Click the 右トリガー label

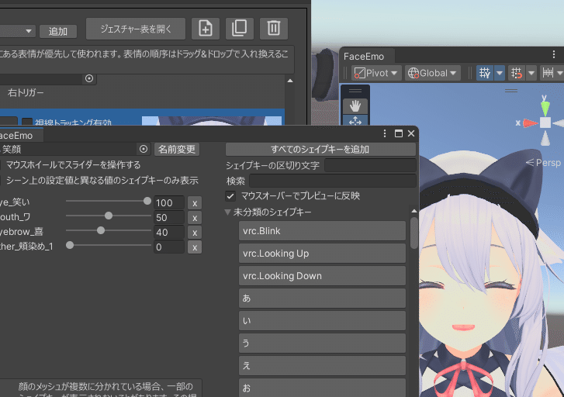click(x=26, y=93)
